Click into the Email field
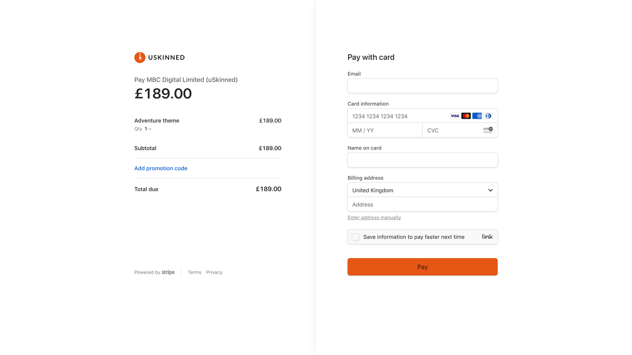The height and width of the screenshot is (355, 632). [x=422, y=86]
